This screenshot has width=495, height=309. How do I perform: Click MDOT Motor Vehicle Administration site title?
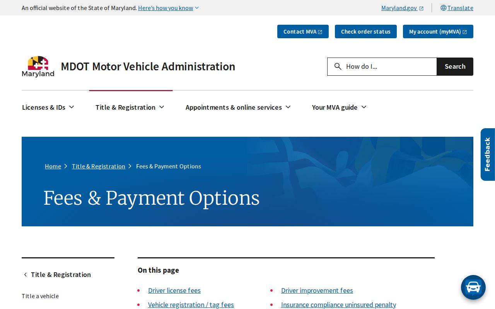click(x=148, y=66)
